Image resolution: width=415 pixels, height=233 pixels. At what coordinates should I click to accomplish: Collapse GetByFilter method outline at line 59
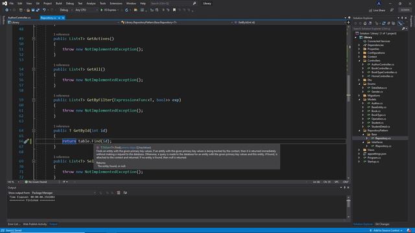[34, 100]
